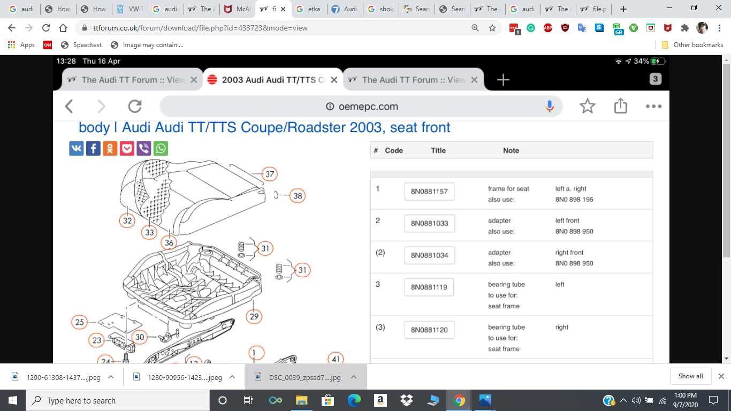Switch to the 'shok' Google tab
This screenshot has height=411, width=731.
pyautogui.click(x=380, y=9)
